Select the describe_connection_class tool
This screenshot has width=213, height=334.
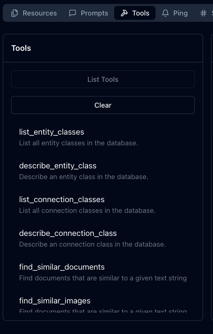coord(103,238)
